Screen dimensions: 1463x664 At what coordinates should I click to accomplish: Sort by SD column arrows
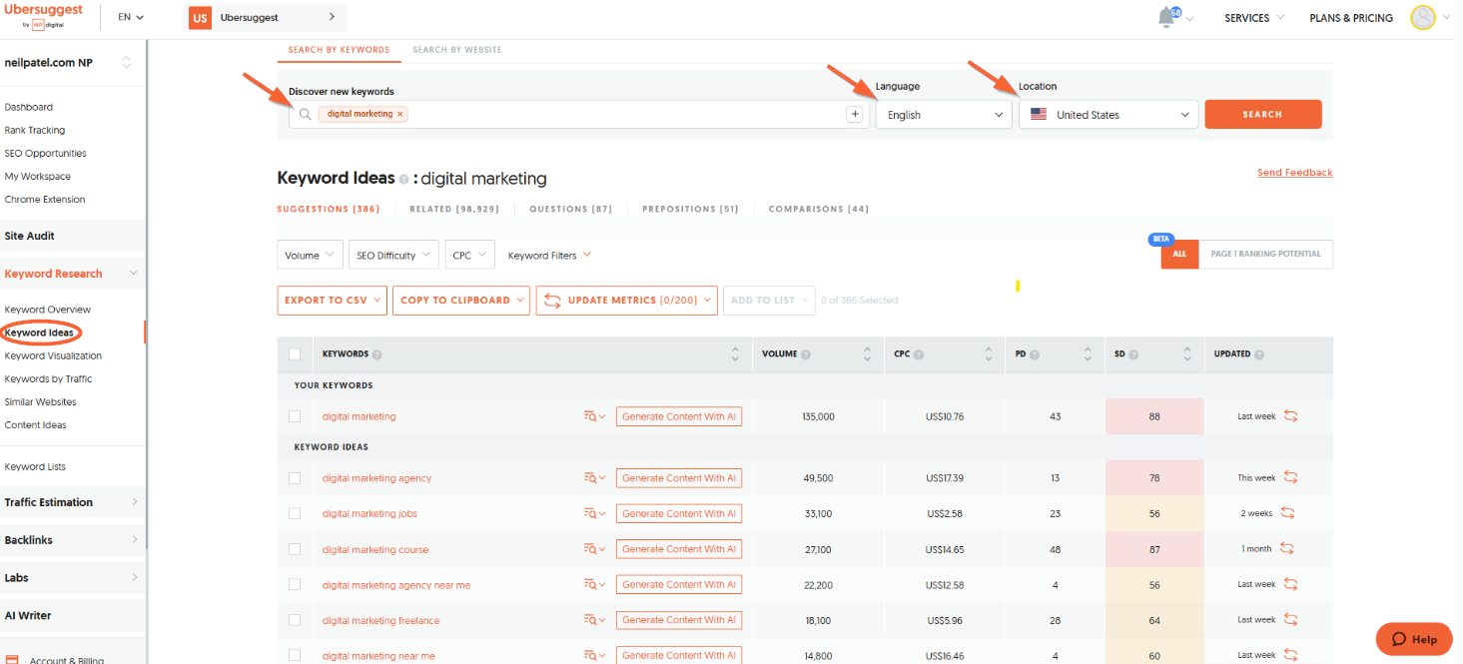[1187, 354]
